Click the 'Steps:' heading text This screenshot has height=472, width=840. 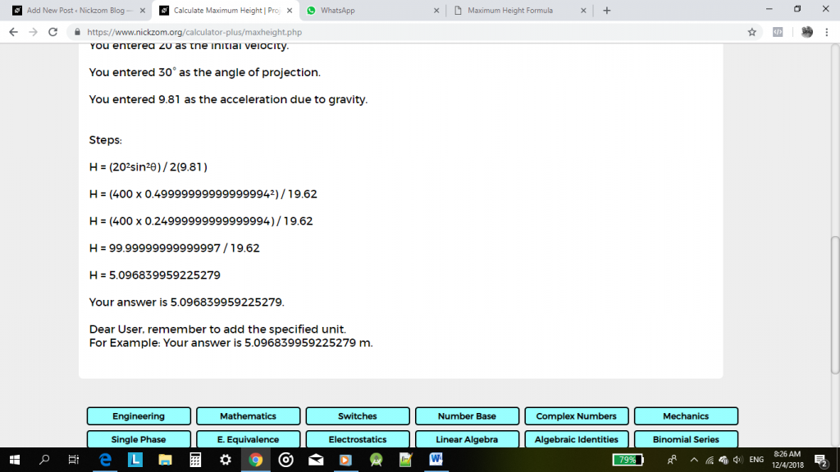point(106,140)
